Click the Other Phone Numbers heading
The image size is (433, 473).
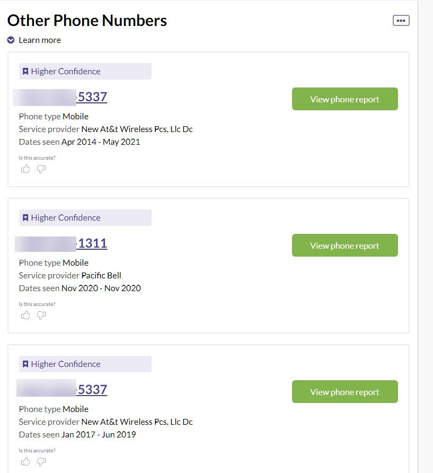(x=87, y=21)
